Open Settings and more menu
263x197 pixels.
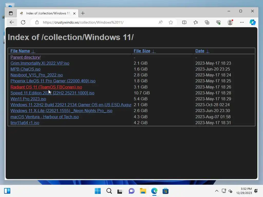[x=242, y=22]
